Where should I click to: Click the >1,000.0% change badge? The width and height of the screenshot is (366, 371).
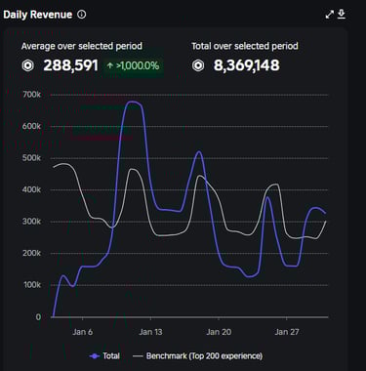(133, 66)
